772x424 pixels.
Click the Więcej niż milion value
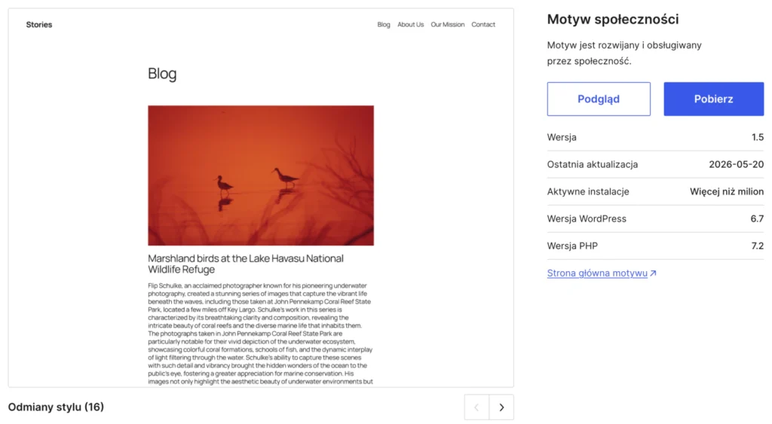727,191
